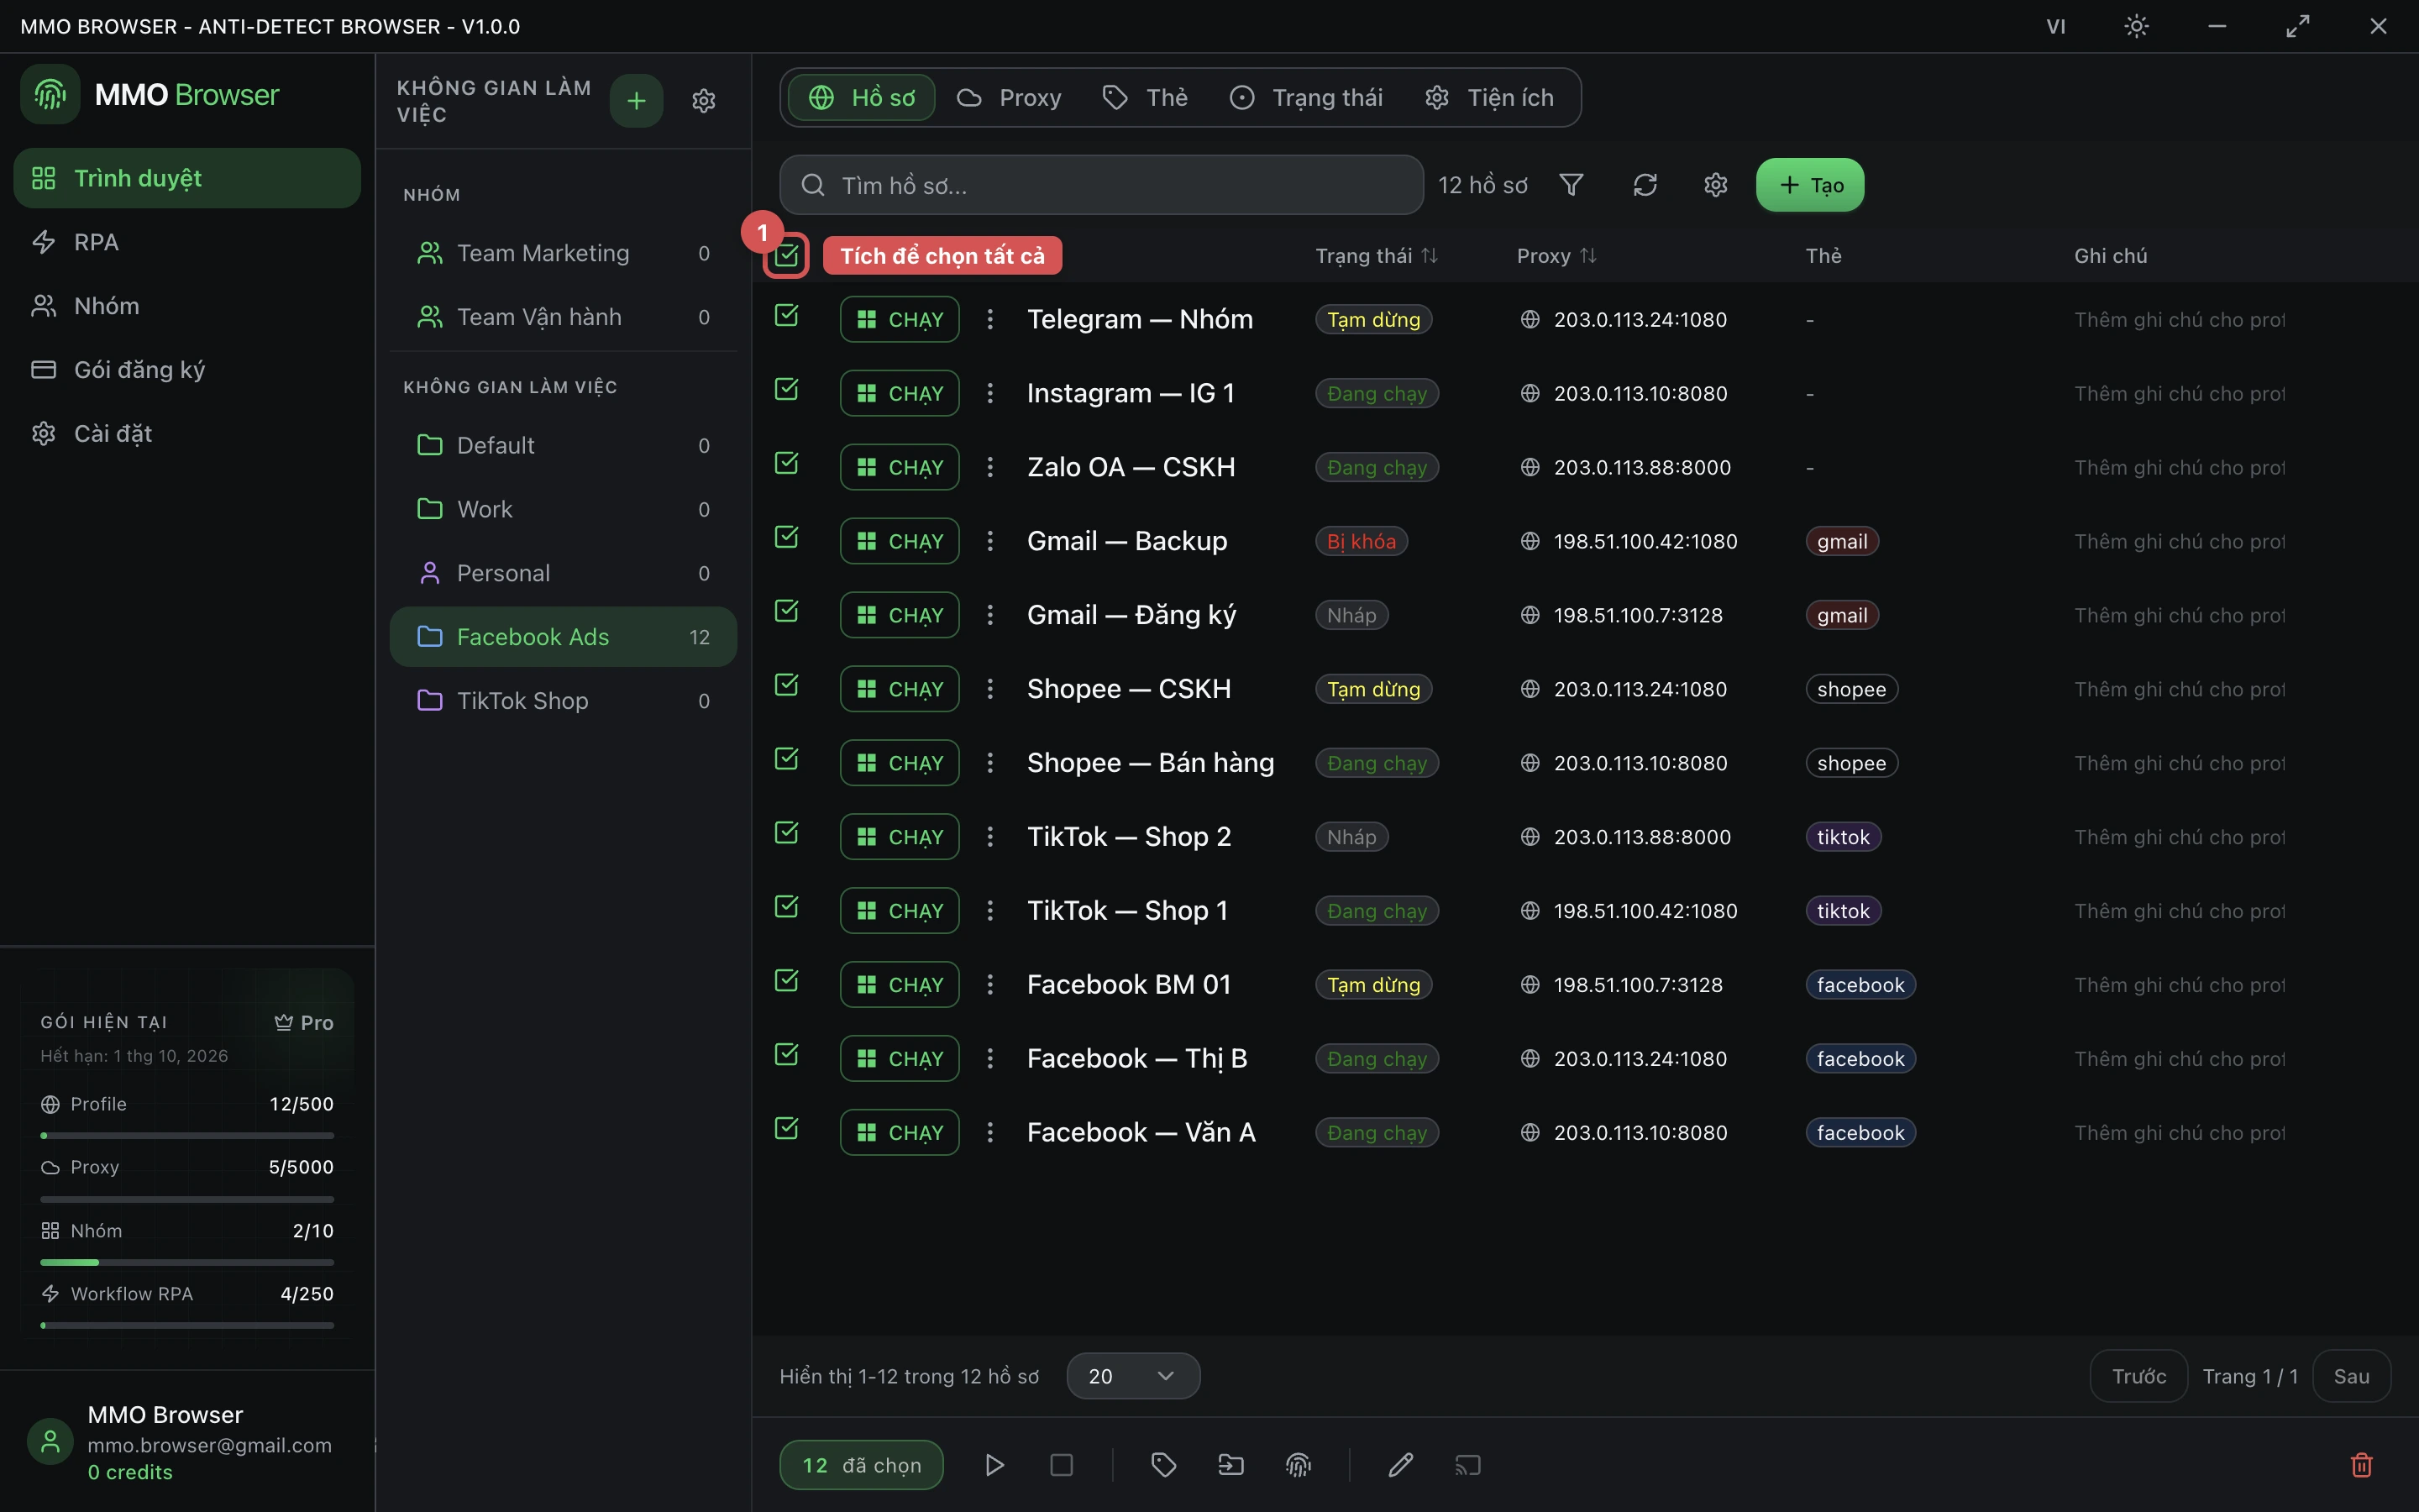Go to next page with Sau
2419x1512 pixels.
[2351, 1376]
